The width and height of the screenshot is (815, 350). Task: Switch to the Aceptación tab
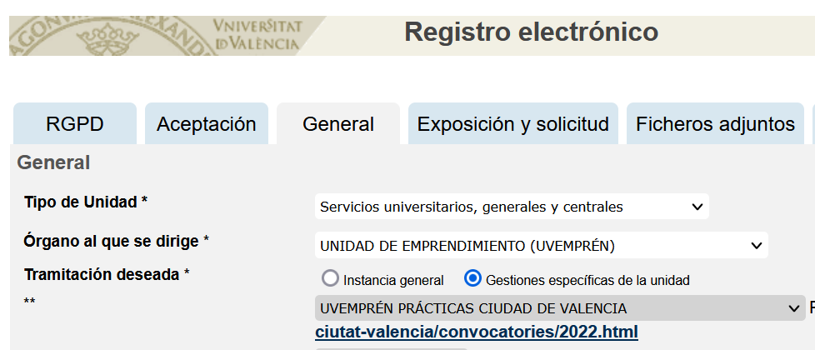(207, 124)
